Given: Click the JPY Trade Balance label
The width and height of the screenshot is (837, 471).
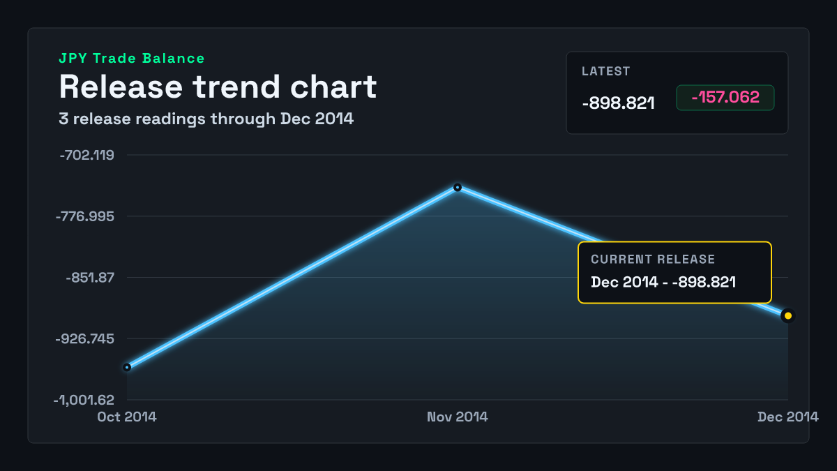Looking at the screenshot, I should pos(132,59).
